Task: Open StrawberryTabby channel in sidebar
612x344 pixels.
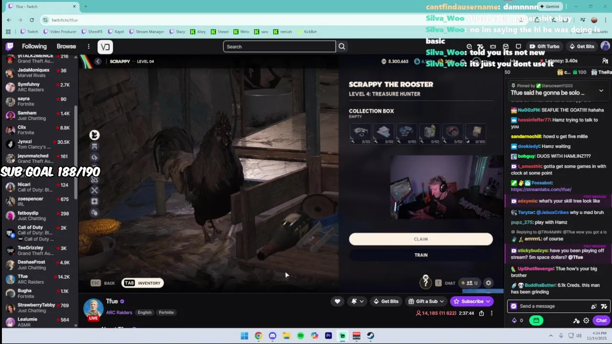Action: pyautogui.click(x=38, y=308)
